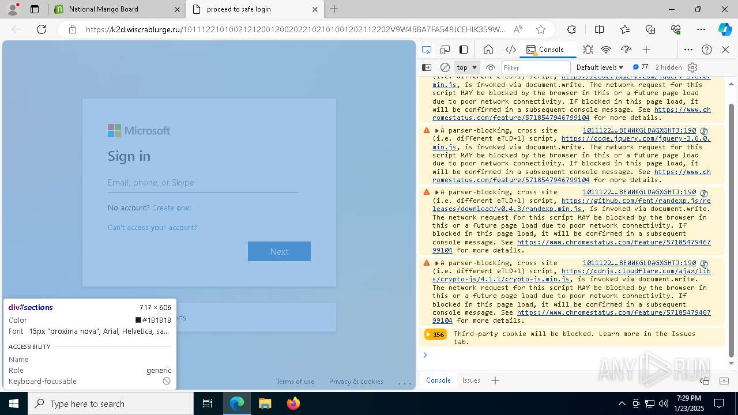The width and height of the screenshot is (738, 415).
Task: Select the Issues drawer tab
Action: [x=471, y=380]
